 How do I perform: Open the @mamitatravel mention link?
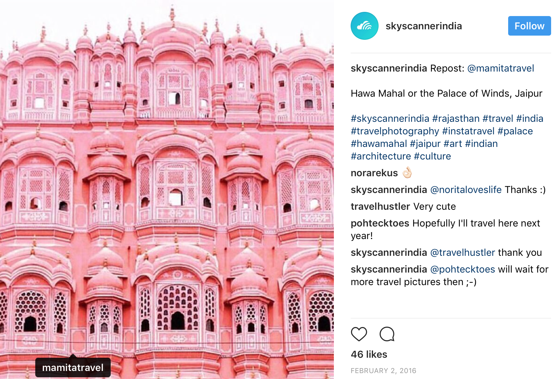click(x=500, y=68)
